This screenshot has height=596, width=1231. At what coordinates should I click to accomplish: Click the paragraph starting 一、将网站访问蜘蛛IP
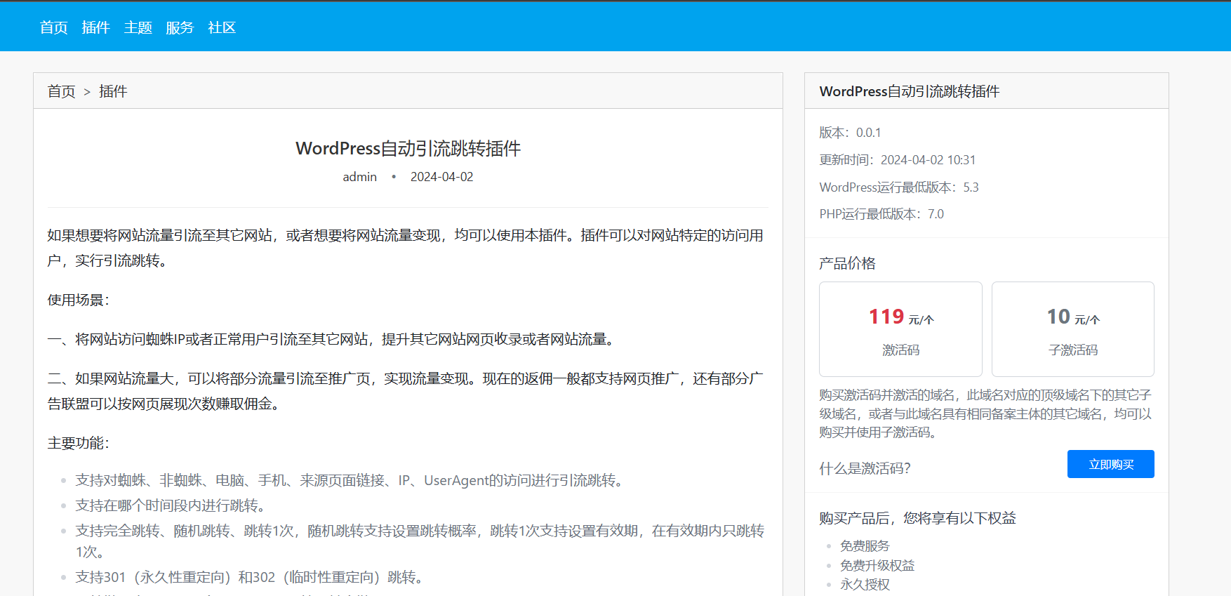pos(333,339)
